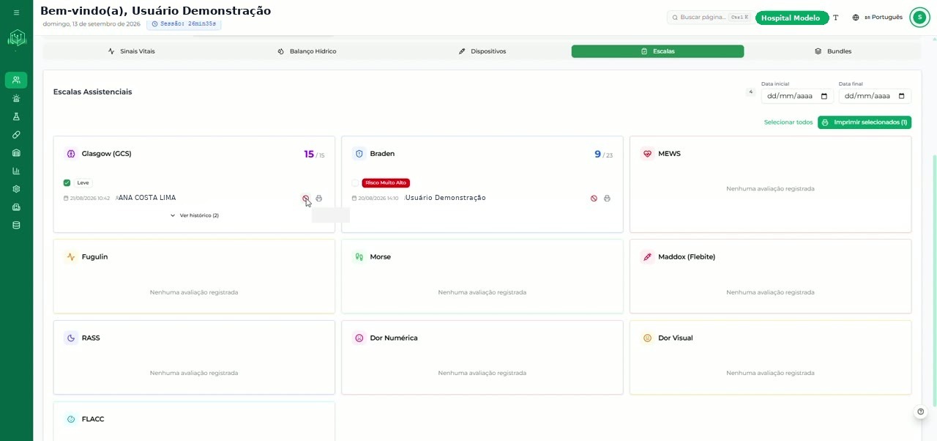Cancel the Glasgow evaluation with the red icon
Screen dimensions: 937x441
306,199
